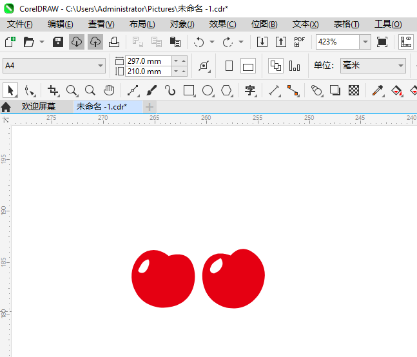
Task: Click the full-screen preview icon
Action: [x=382, y=42]
